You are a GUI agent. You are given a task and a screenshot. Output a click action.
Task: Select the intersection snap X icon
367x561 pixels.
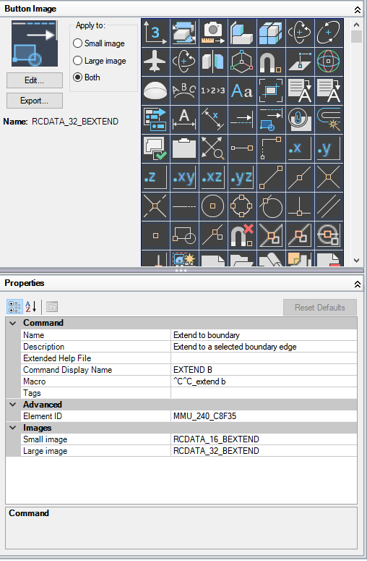coord(329,178)
